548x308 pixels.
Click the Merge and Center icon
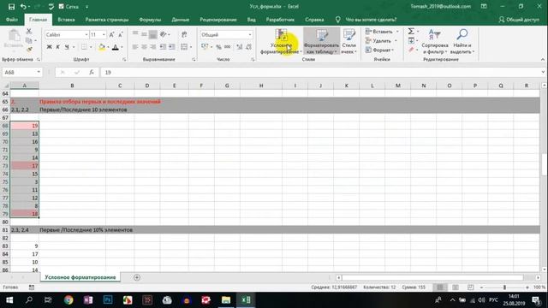click(x=184, y=47)
